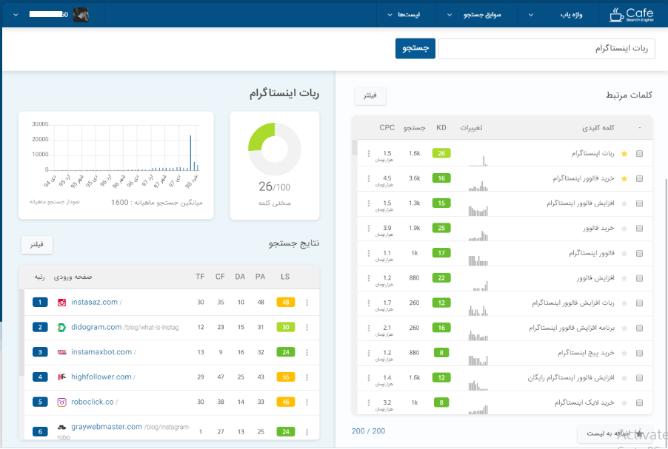Click the user avatar in top bar
The image size is (668, 449).
[x=81, y=14]
